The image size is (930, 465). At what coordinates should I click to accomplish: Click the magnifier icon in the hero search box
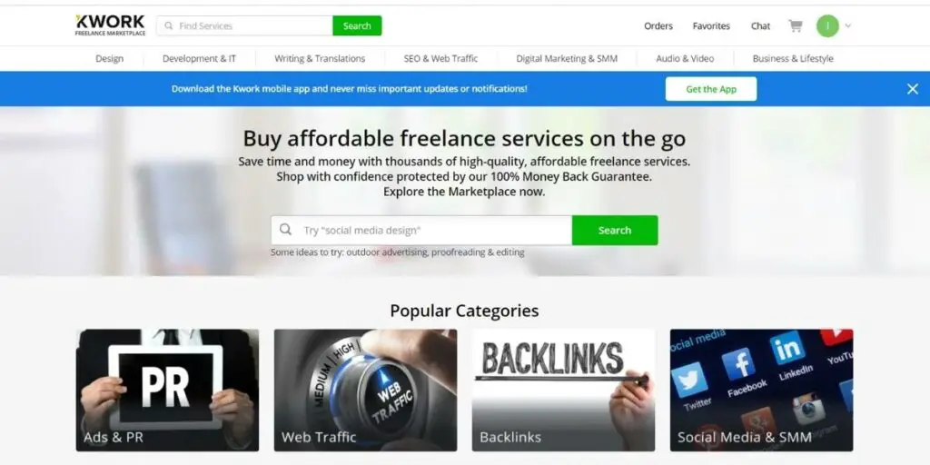(286, 230)
